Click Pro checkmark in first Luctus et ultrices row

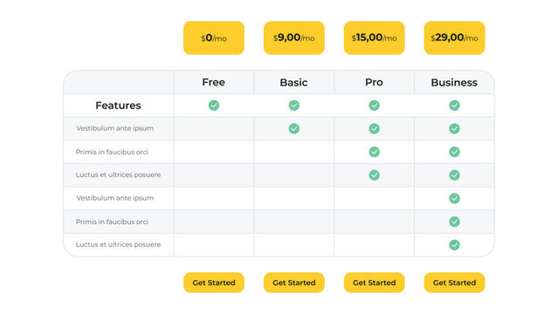coord(374,175)
